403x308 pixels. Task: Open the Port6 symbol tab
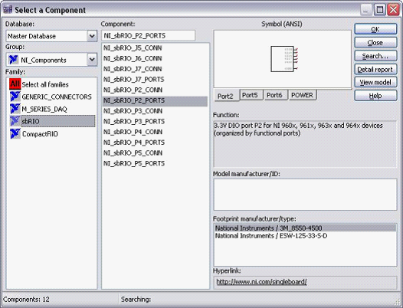coord(275,95)
